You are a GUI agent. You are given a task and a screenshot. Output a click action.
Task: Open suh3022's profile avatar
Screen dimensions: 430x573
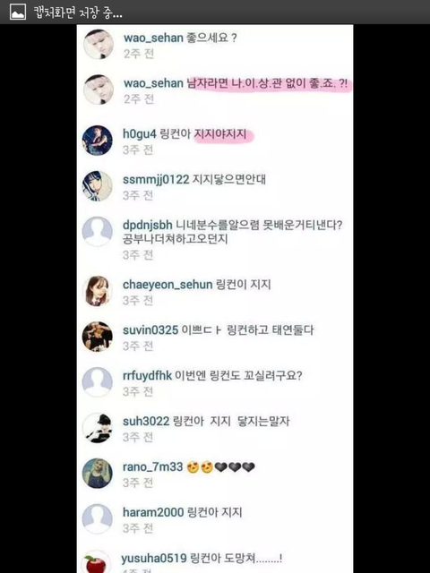point(98,428)
